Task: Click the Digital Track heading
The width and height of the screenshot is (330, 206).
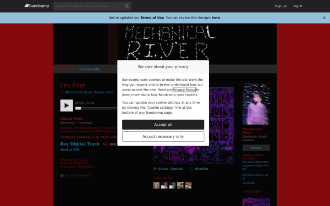Action: (71, 119)
